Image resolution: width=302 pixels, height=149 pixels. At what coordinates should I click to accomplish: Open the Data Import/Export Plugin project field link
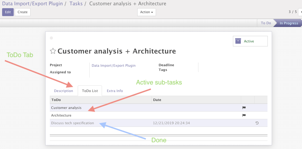point(114,65)
